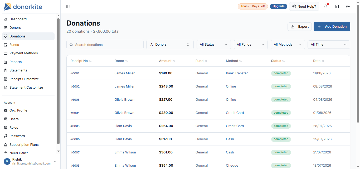The image size is (360, 169).
Task: Click the $280.00 amount cell
Action: [x=166, y=113]
